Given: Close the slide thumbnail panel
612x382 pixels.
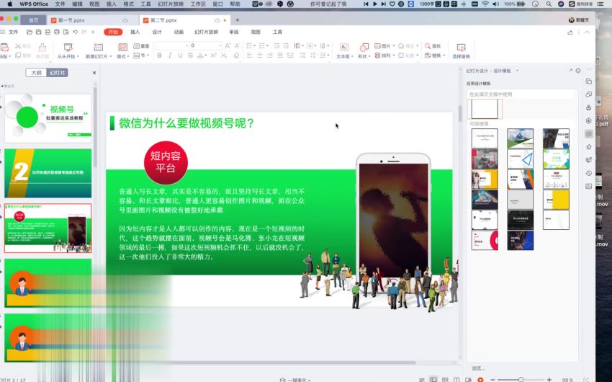Looking at the screenshot, I should point(94,73).
